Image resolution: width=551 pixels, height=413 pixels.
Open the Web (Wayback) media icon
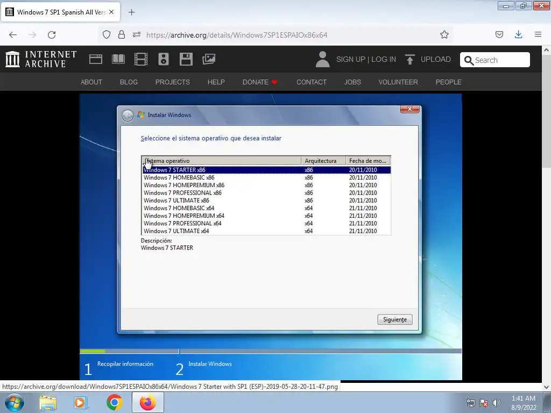[x=96, y=59]
